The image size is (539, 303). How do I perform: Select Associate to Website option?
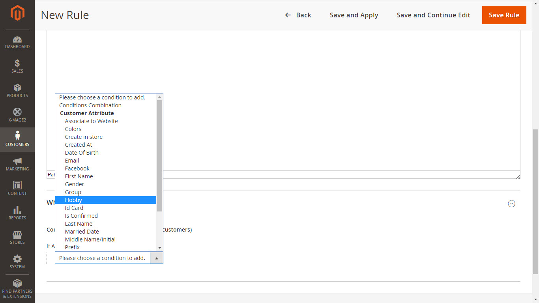106,121
